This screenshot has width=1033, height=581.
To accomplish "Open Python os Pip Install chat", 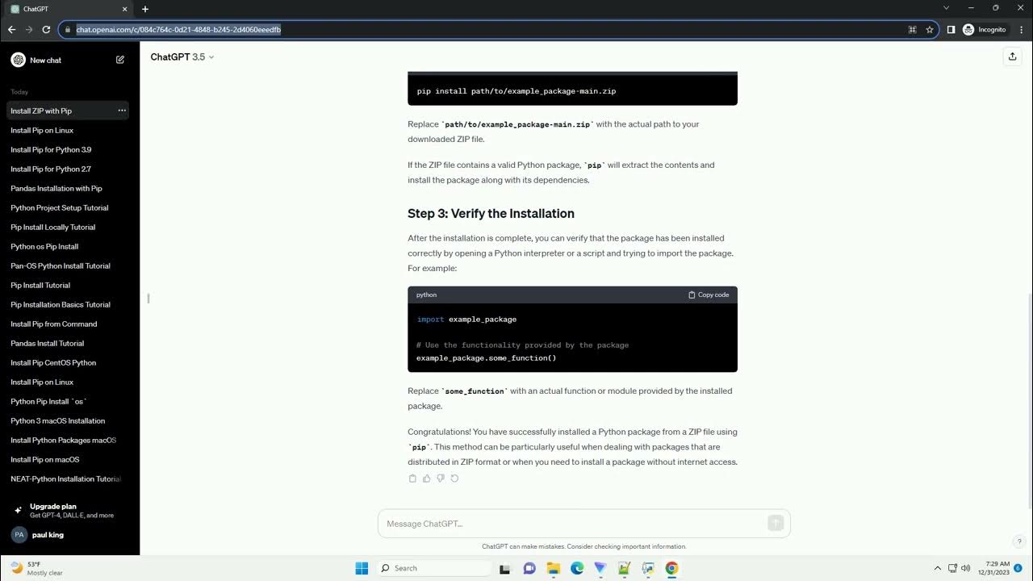I will [x=68, y=246].
